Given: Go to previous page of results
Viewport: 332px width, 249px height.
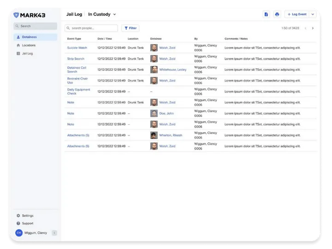Looking at the screenshot, I should click(x=305, y=28).
